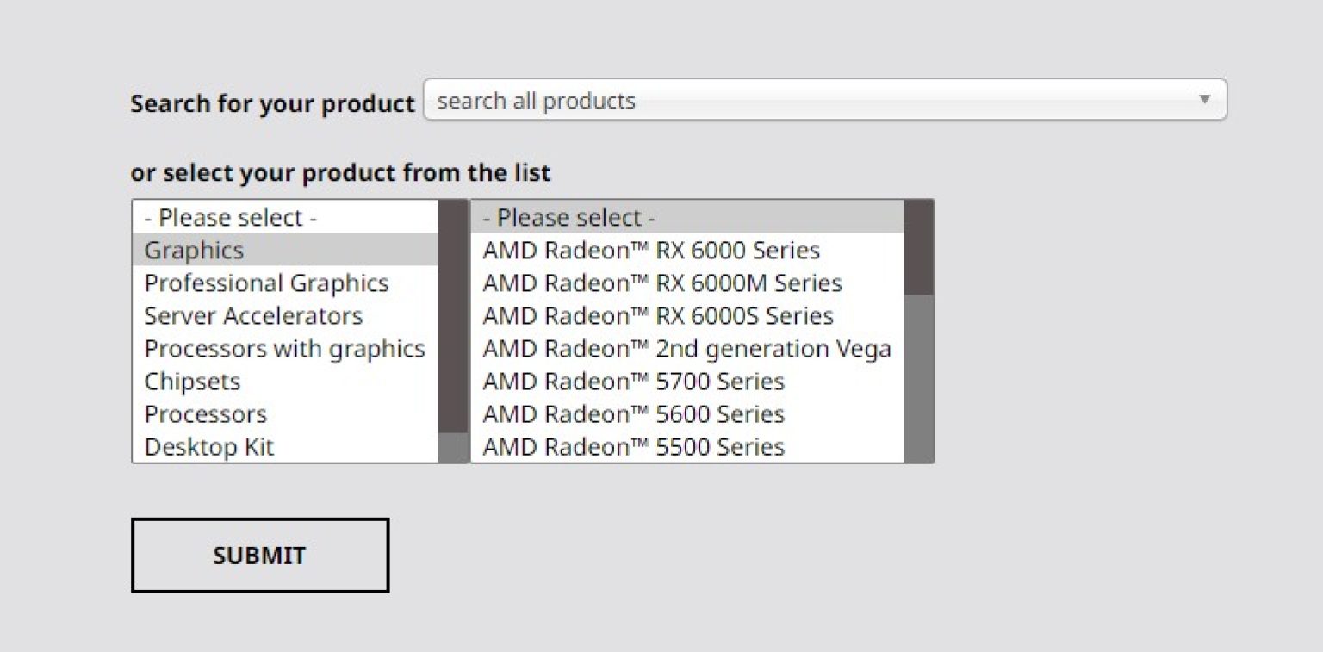
Task: Select Processors with graphics option
Action: (284, 349)
